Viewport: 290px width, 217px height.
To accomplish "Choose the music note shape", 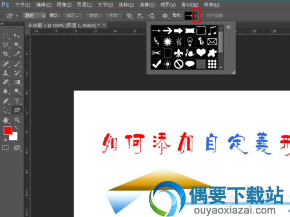I will click(212, 31).
